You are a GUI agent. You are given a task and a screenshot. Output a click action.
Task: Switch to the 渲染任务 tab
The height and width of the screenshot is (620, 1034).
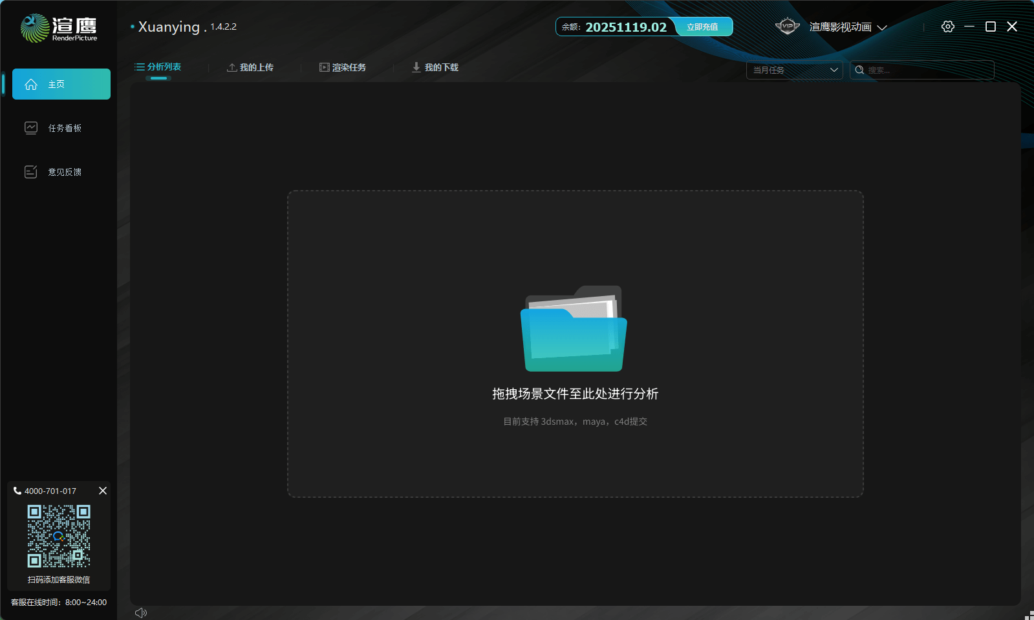(343, 67)
